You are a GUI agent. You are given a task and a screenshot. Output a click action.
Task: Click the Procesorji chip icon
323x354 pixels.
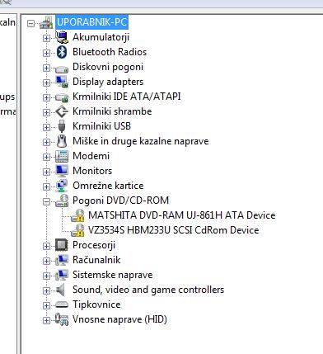62,245
